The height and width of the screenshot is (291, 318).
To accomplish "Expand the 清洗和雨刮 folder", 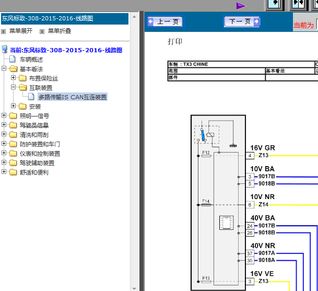I will (x=4, y=134).
